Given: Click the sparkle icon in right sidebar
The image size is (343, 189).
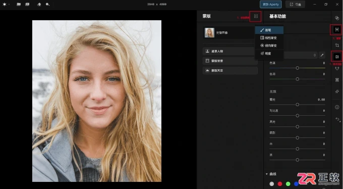Looking at the screenshot, I should tap(337, 91).
